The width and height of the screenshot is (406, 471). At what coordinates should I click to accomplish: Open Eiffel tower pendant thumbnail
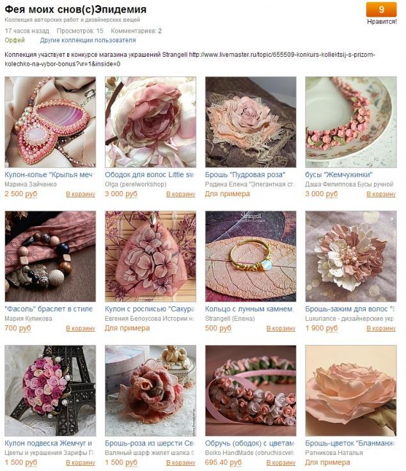(x=50, y=390)
